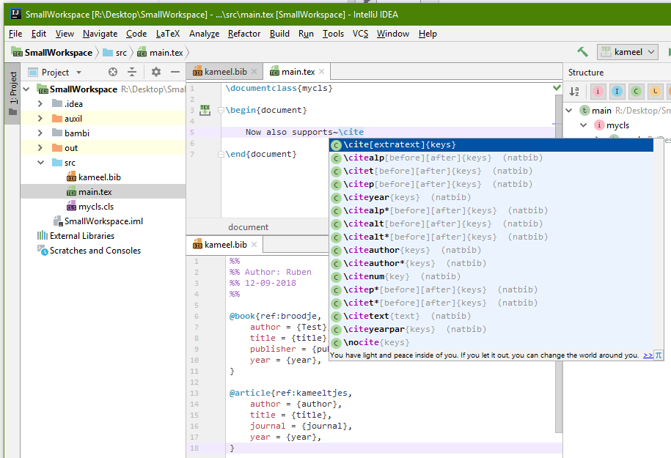Close the main.tex editor tab
The height and width of the screenshot is (458, 671).
(x=322, y=72)
